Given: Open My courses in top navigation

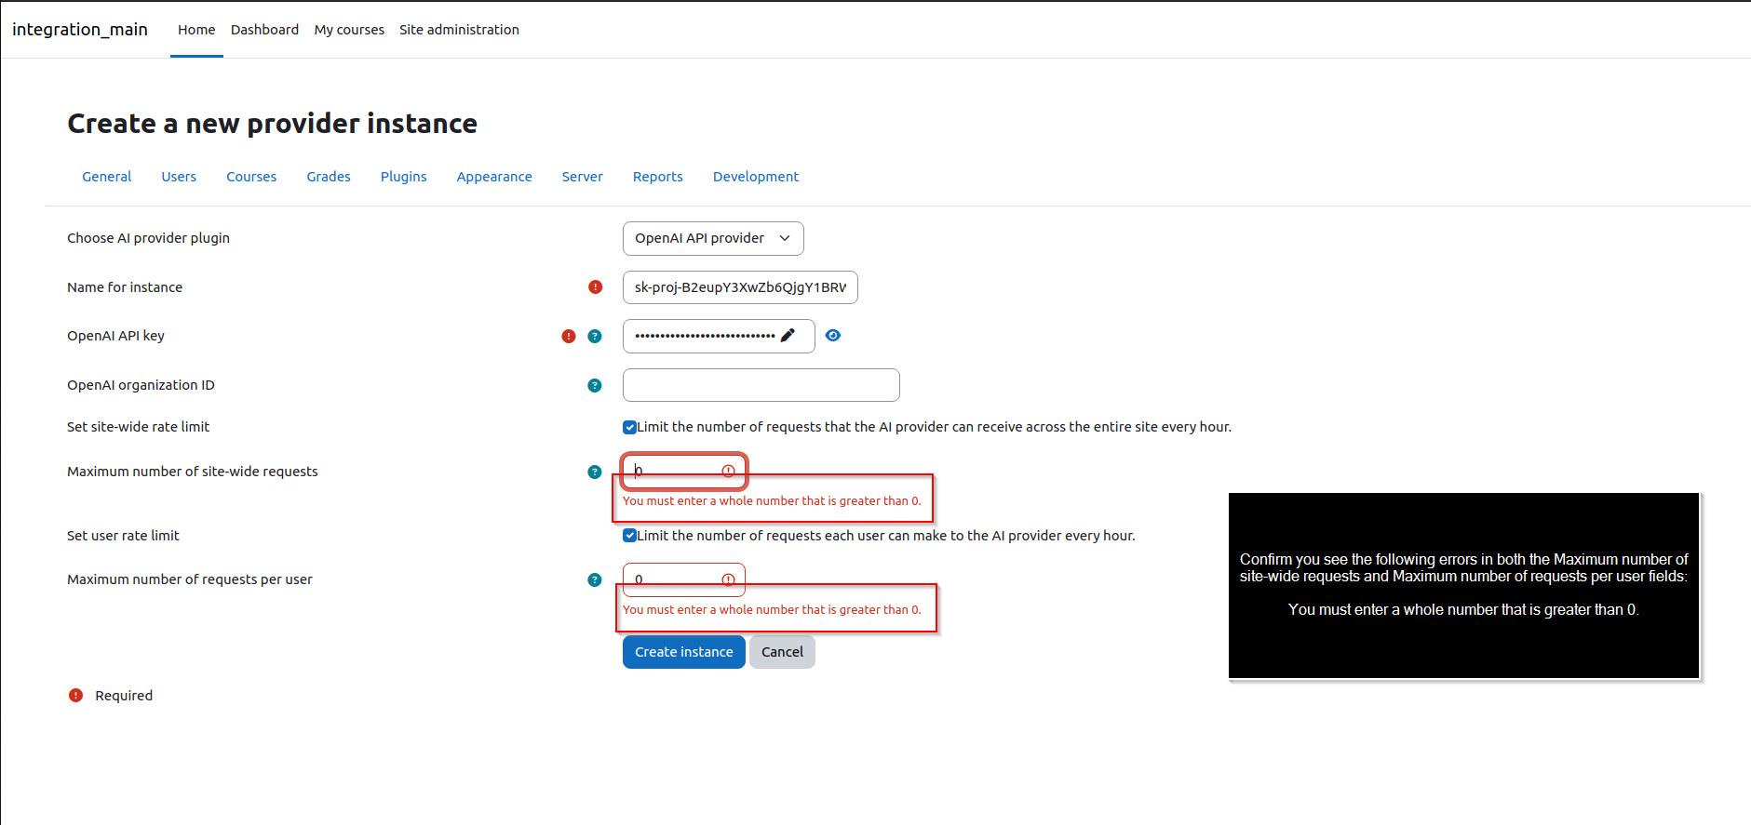Looking at the screenshot, I should (x=349, y=30).
